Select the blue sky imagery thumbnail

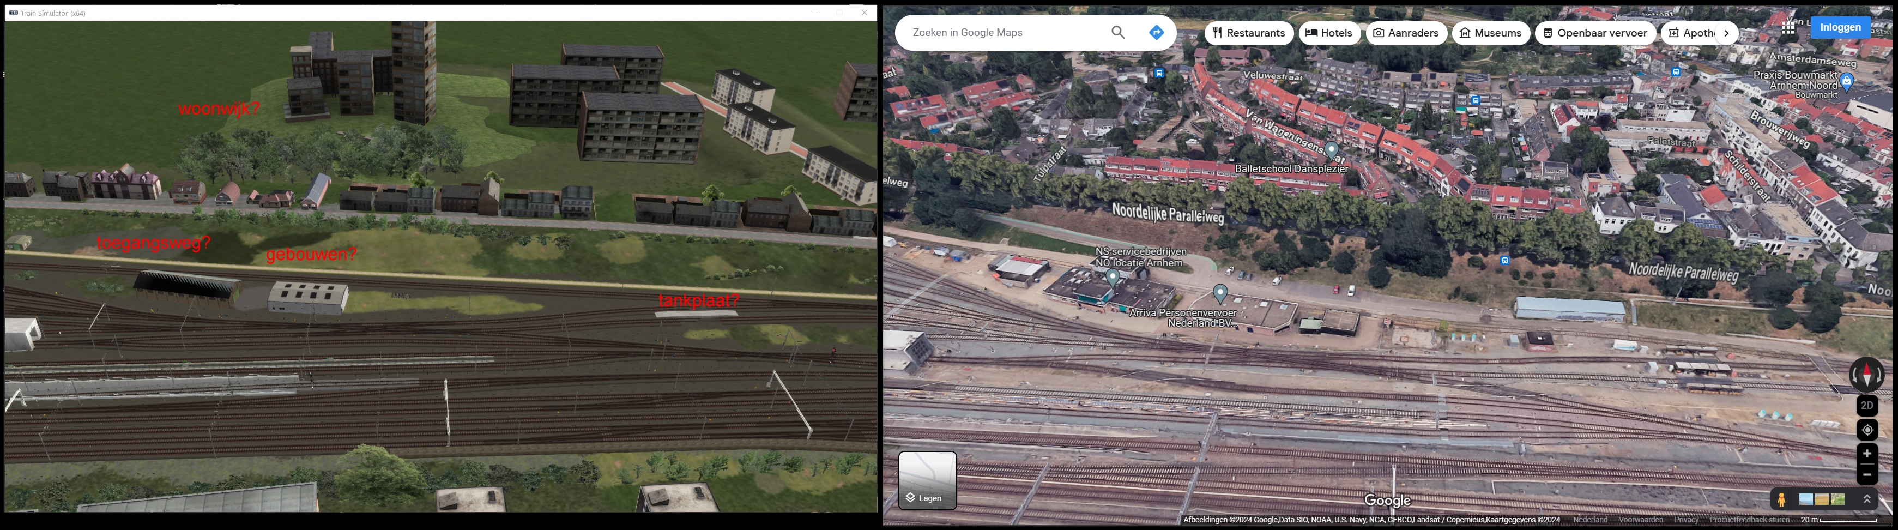(x=1806, y=500)
